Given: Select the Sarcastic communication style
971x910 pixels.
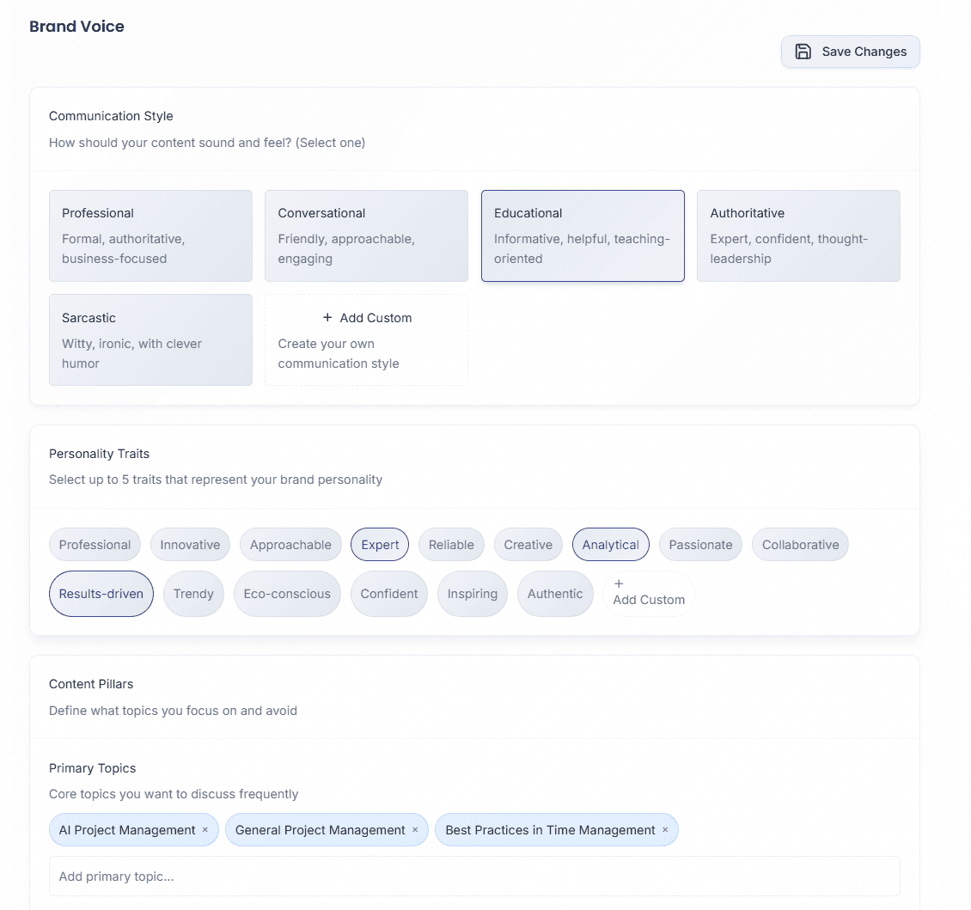Looking at the screenshot, I should [x=150, y=339].
